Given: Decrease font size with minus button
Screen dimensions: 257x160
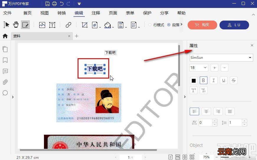Looking at the screenshot, I should (x=224, y=68).
